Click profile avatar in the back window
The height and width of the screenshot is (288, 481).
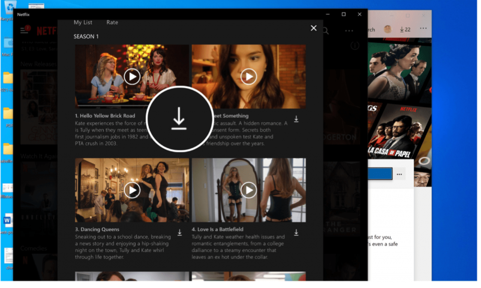388,29
